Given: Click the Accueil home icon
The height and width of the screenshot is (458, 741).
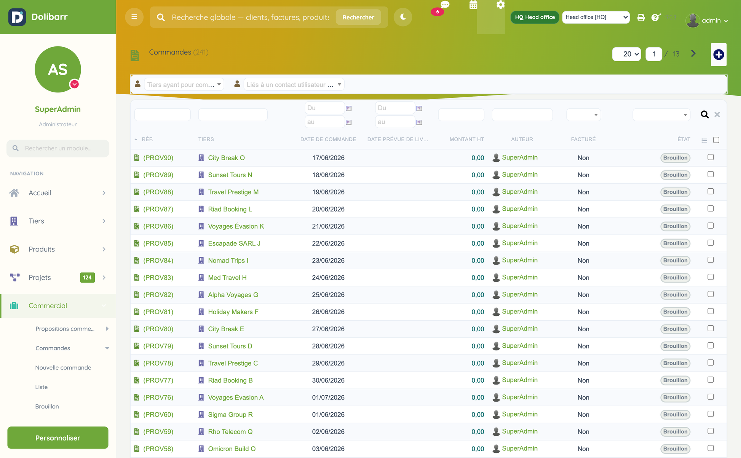Looking at the screenshot, I should 14,193.
